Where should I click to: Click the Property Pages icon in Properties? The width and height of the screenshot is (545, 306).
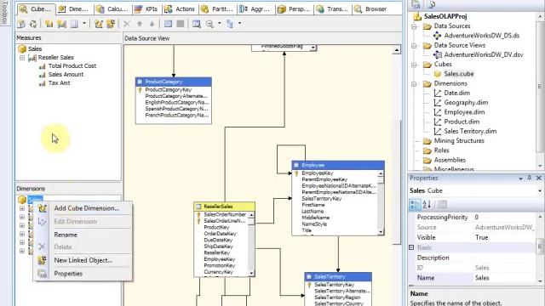pos(442,205)
